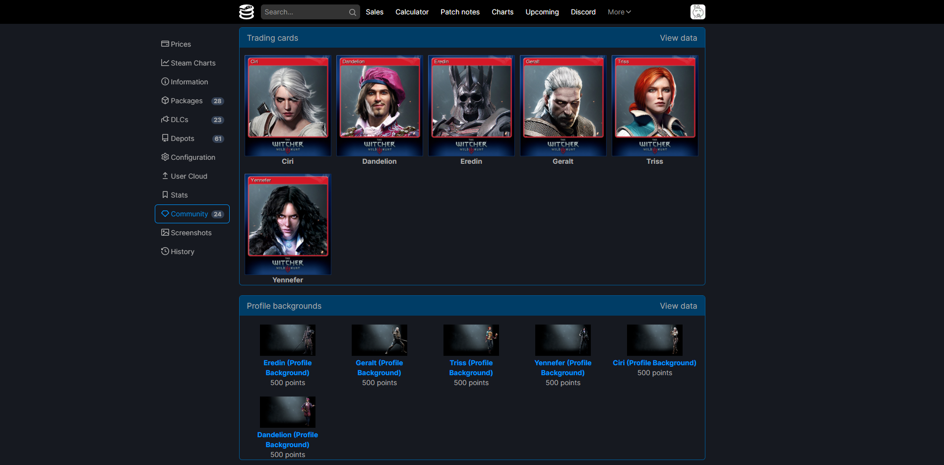
Task: Select the Prices sidebar tab
Action: coord(192,44)
